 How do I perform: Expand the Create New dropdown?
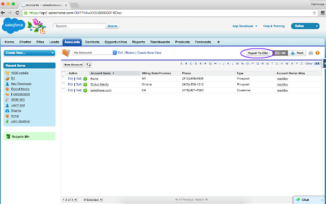(30, 53)
